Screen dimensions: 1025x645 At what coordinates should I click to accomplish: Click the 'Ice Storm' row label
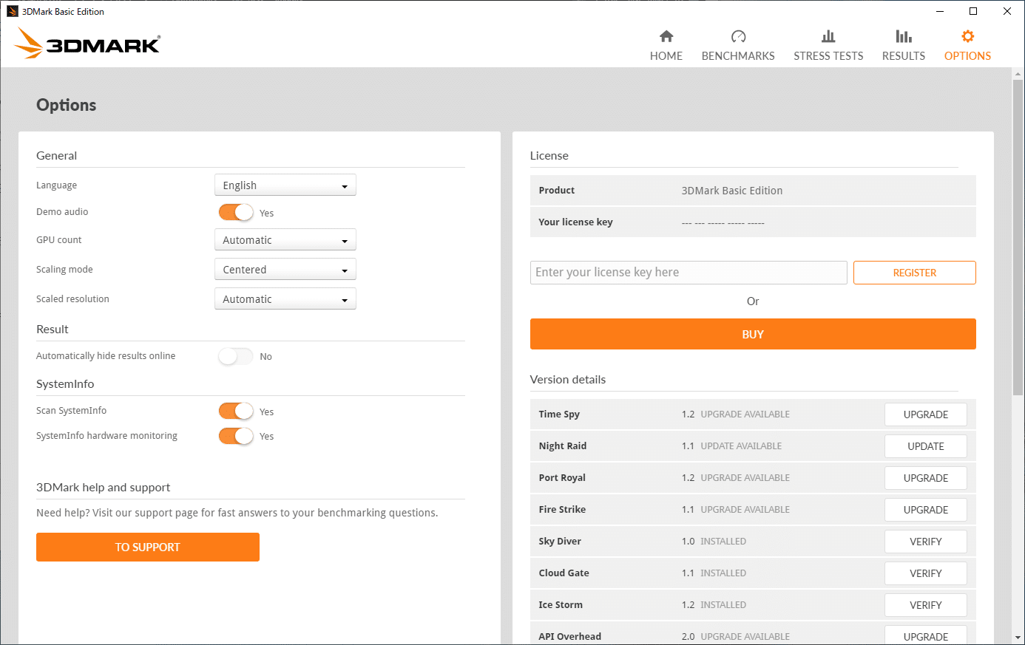561,605
